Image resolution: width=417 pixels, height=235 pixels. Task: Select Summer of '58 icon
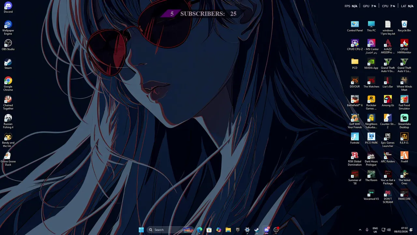click(x=355, y=177)
